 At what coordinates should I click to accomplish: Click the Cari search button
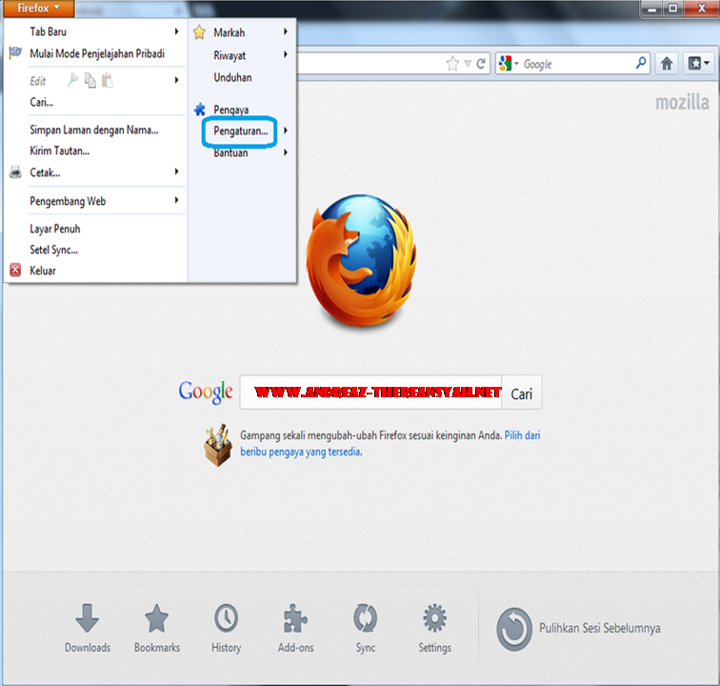(x=522, y=393)
